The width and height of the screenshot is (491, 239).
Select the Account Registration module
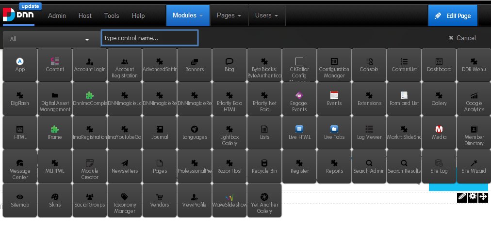click(125, 65)
